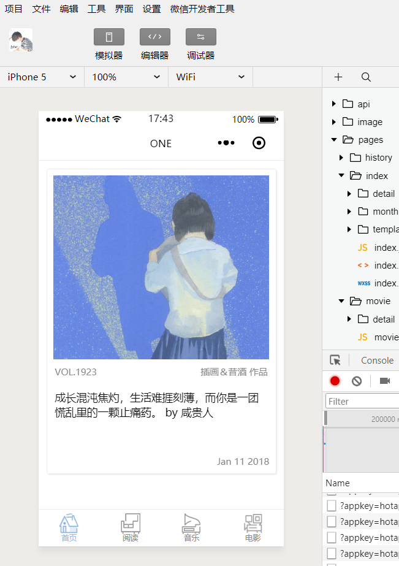399x566 pixels.
Task: Stop network recording red button
Action: [x=335, y=381]
